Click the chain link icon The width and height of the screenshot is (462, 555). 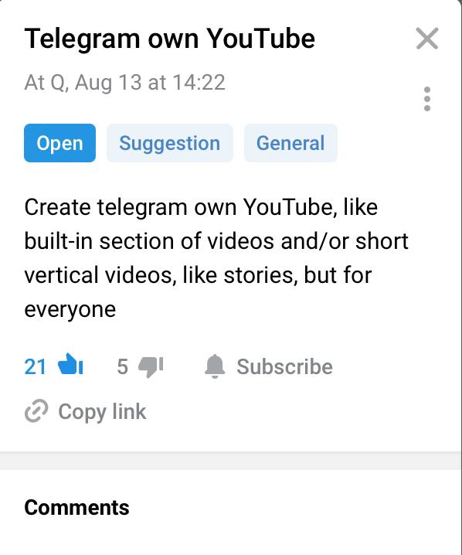tap(36, 411)
